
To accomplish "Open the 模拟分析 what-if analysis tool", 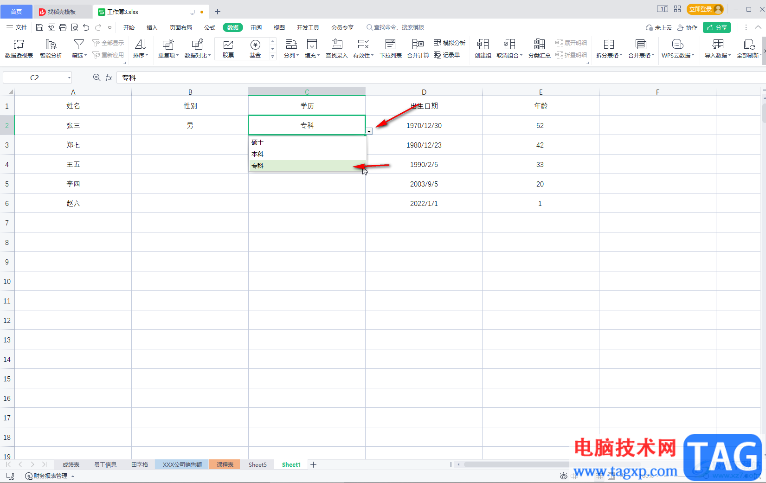I will click(x=449, y=43).
